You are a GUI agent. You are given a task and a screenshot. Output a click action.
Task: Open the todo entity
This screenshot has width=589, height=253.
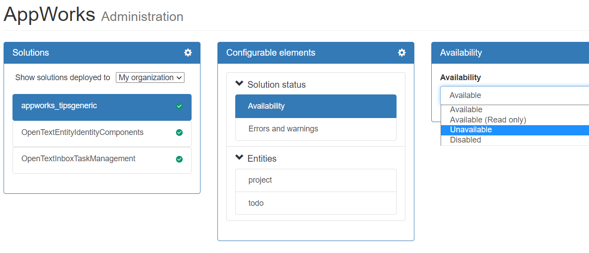(x=256, y=203)
